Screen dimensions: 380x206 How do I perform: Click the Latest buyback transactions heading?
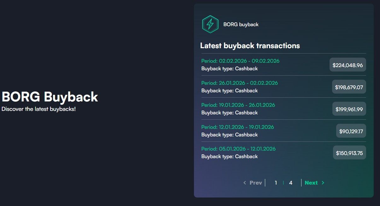point(250,46)
